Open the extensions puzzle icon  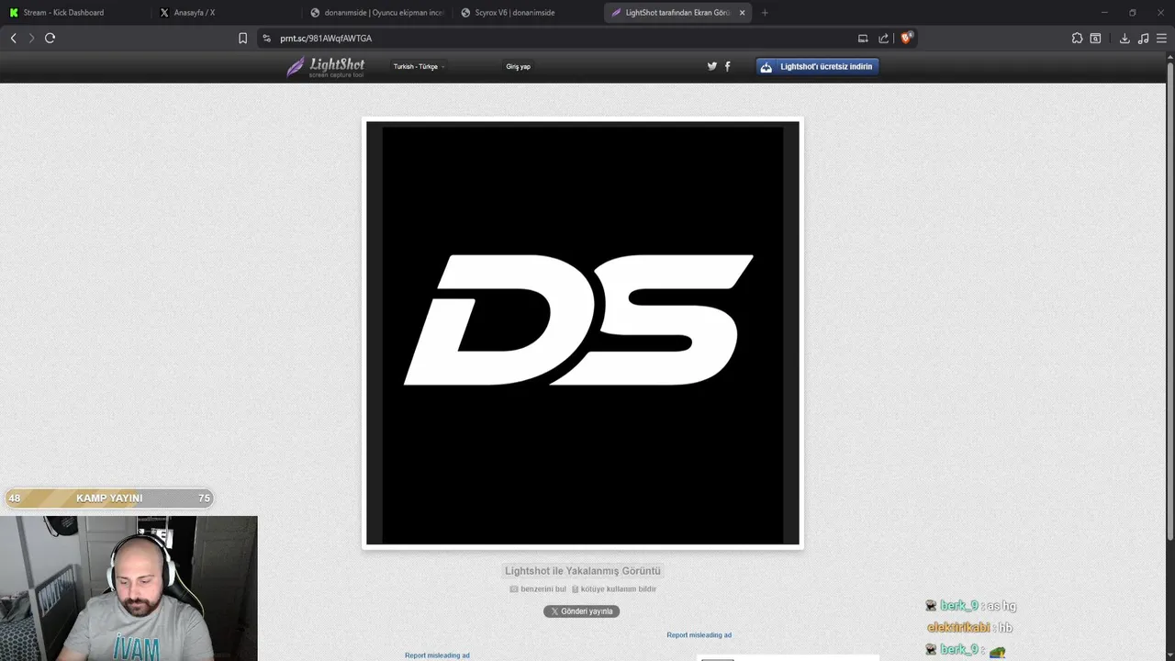pyautogui.click(x=1077, y=39)
